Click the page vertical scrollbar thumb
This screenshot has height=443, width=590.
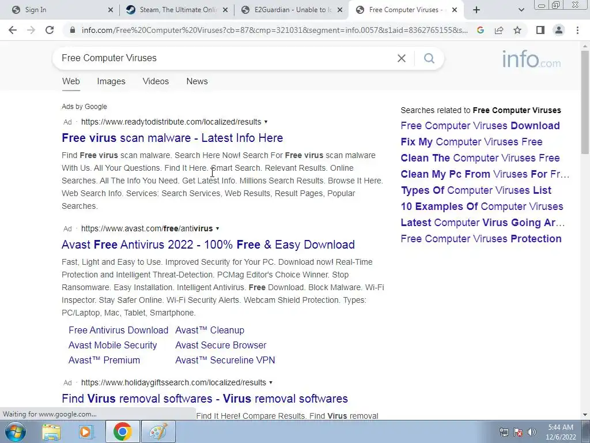click(x=585, y=102)
